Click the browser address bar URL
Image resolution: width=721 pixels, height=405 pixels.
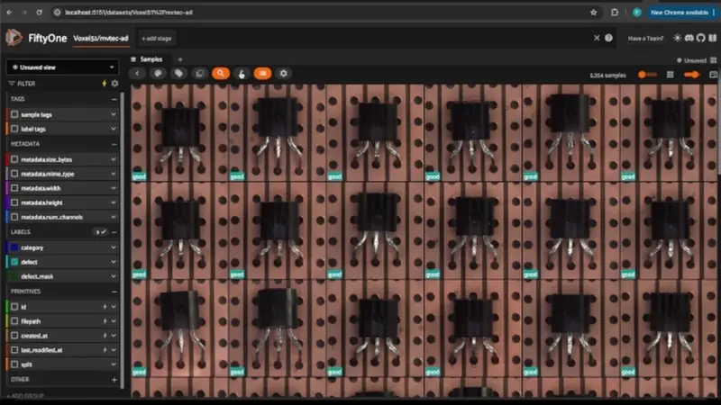point(129,13)
